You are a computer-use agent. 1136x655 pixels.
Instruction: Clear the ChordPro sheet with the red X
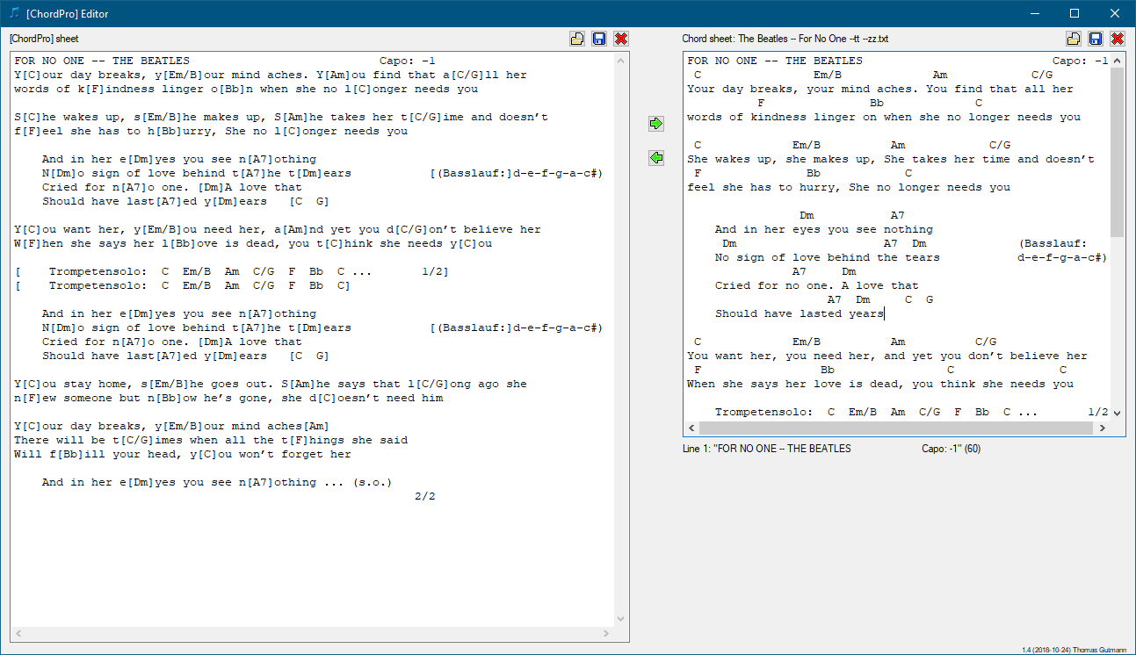point(621,39)
